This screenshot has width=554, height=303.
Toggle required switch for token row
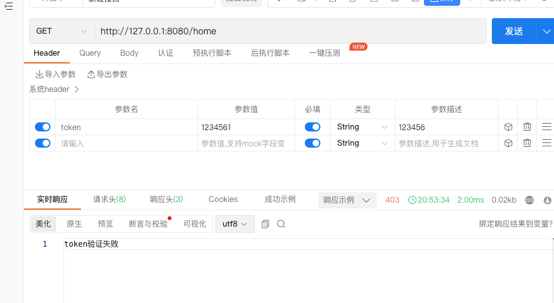coord(313,127)
